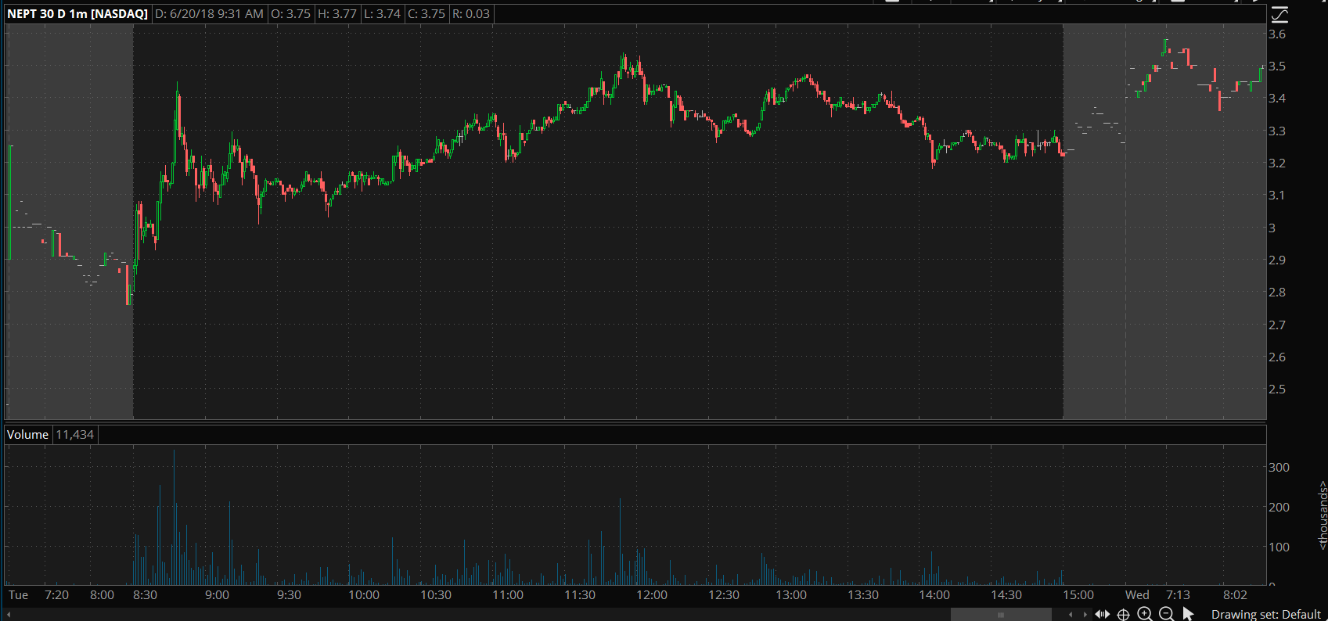This screenshot has height=621, width=1328.
Task: Click the 10:30 time axis label
Action: (436, 595)
